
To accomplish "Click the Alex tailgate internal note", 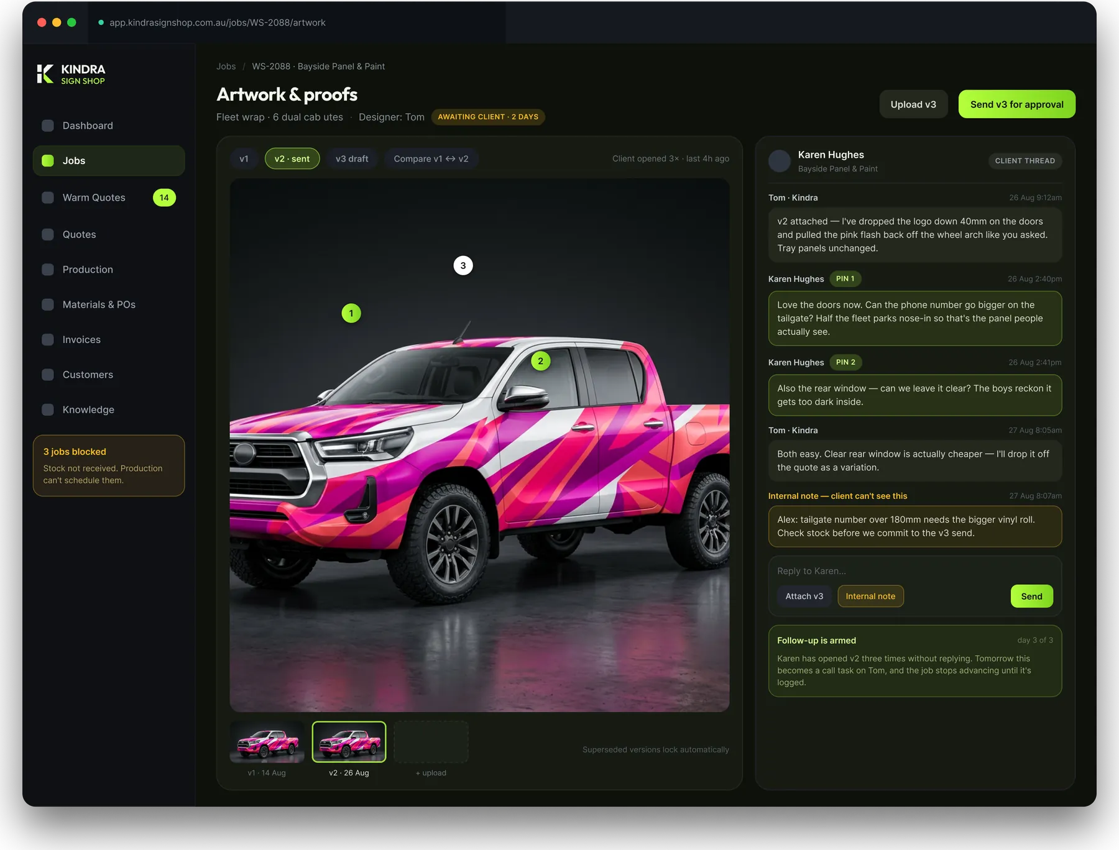I will [x=915, y=526].
